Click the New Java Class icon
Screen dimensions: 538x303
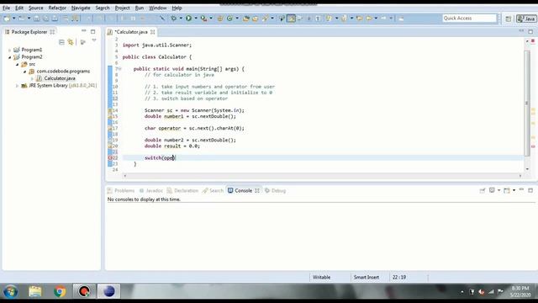(x=229, y=19)
